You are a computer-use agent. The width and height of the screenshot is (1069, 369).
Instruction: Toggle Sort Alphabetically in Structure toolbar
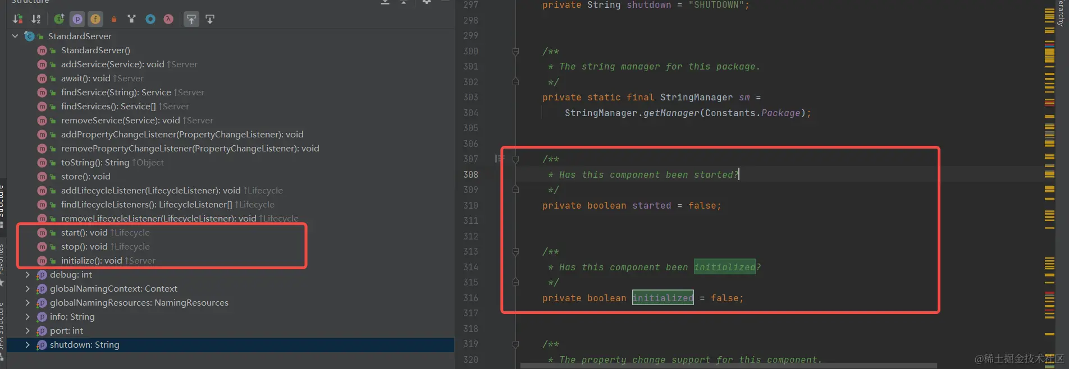tap(36, 19)
